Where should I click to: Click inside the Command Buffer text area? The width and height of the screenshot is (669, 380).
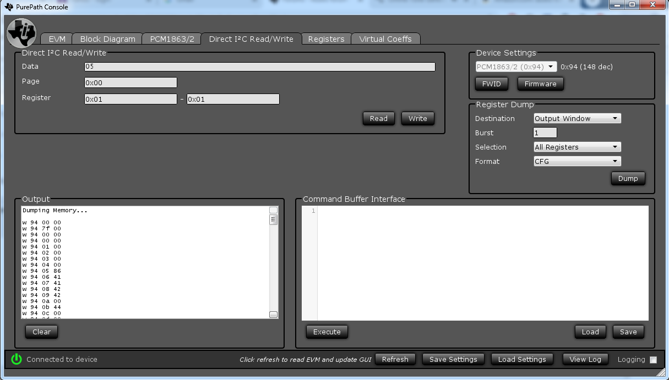(482, 263)
